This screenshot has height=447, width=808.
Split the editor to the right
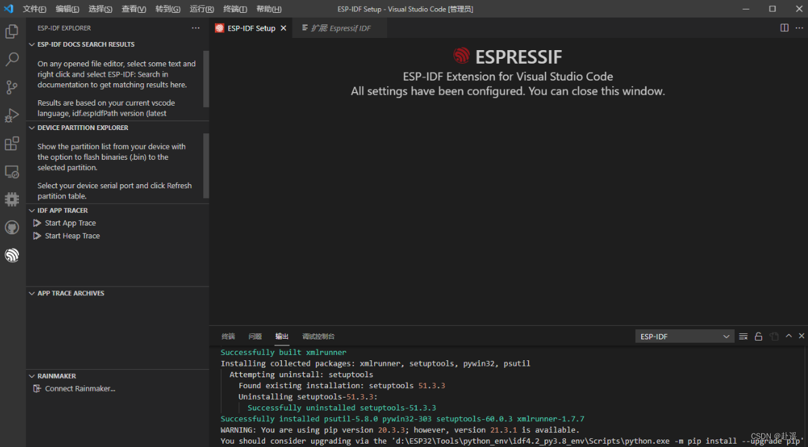point(784,28)
